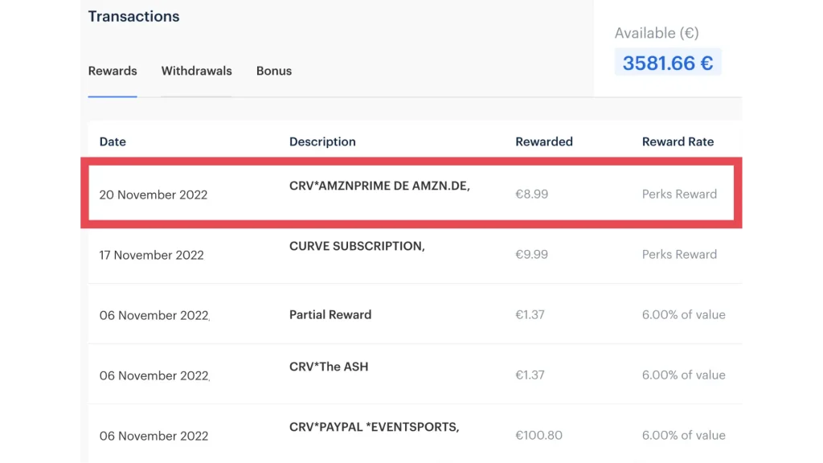Select the Partial Reward entry
The width and height of the screenshot is (823, 463).
(x=330, y=314)
